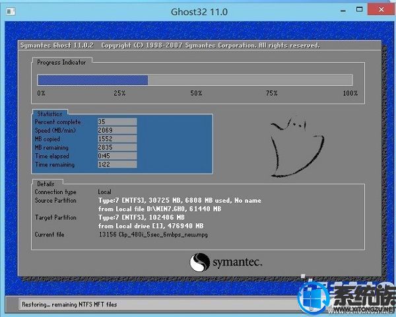Click the Local drive [1] 476940 MB line
Viewport: 396px width, 317px height.
pyautogui.click(x=150, y=226)
